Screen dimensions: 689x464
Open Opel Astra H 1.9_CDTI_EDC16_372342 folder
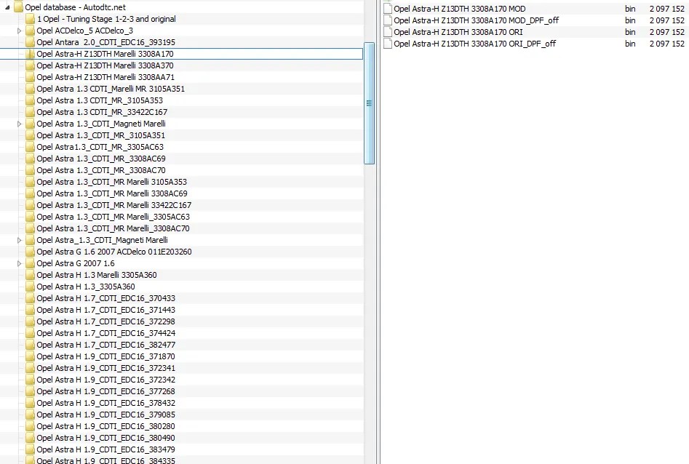106,380
